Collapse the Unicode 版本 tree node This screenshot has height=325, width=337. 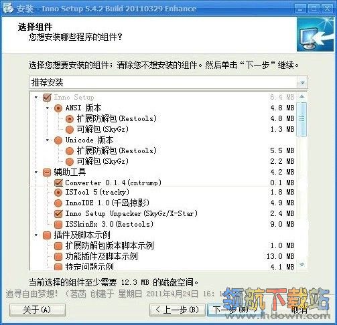click(48, 140)
